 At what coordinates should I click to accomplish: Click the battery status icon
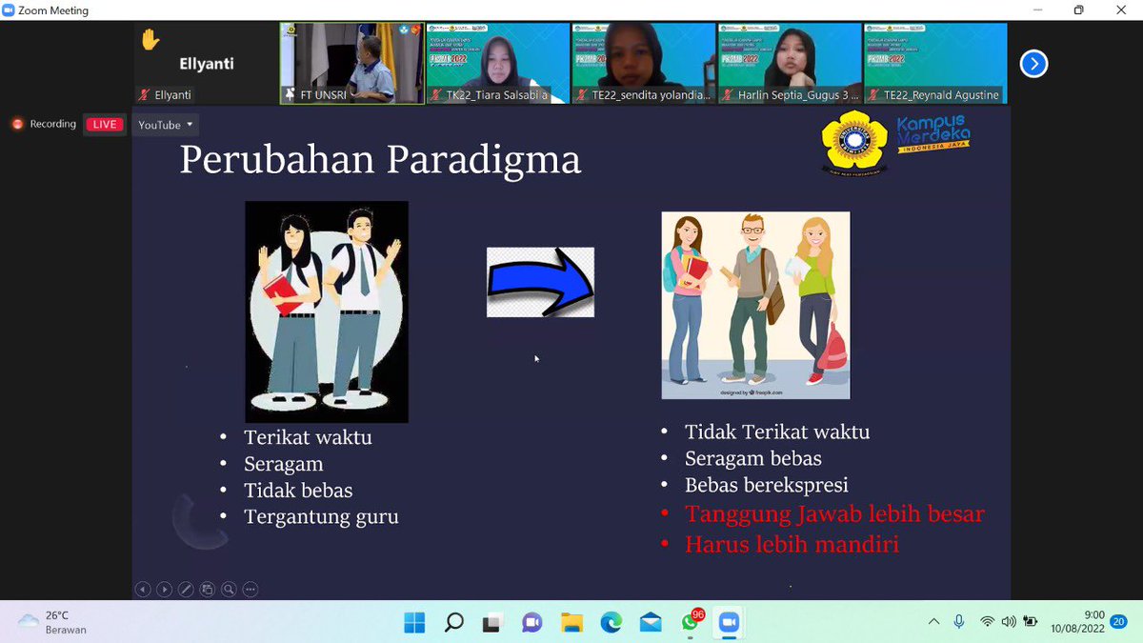[x=1030, y=622]
